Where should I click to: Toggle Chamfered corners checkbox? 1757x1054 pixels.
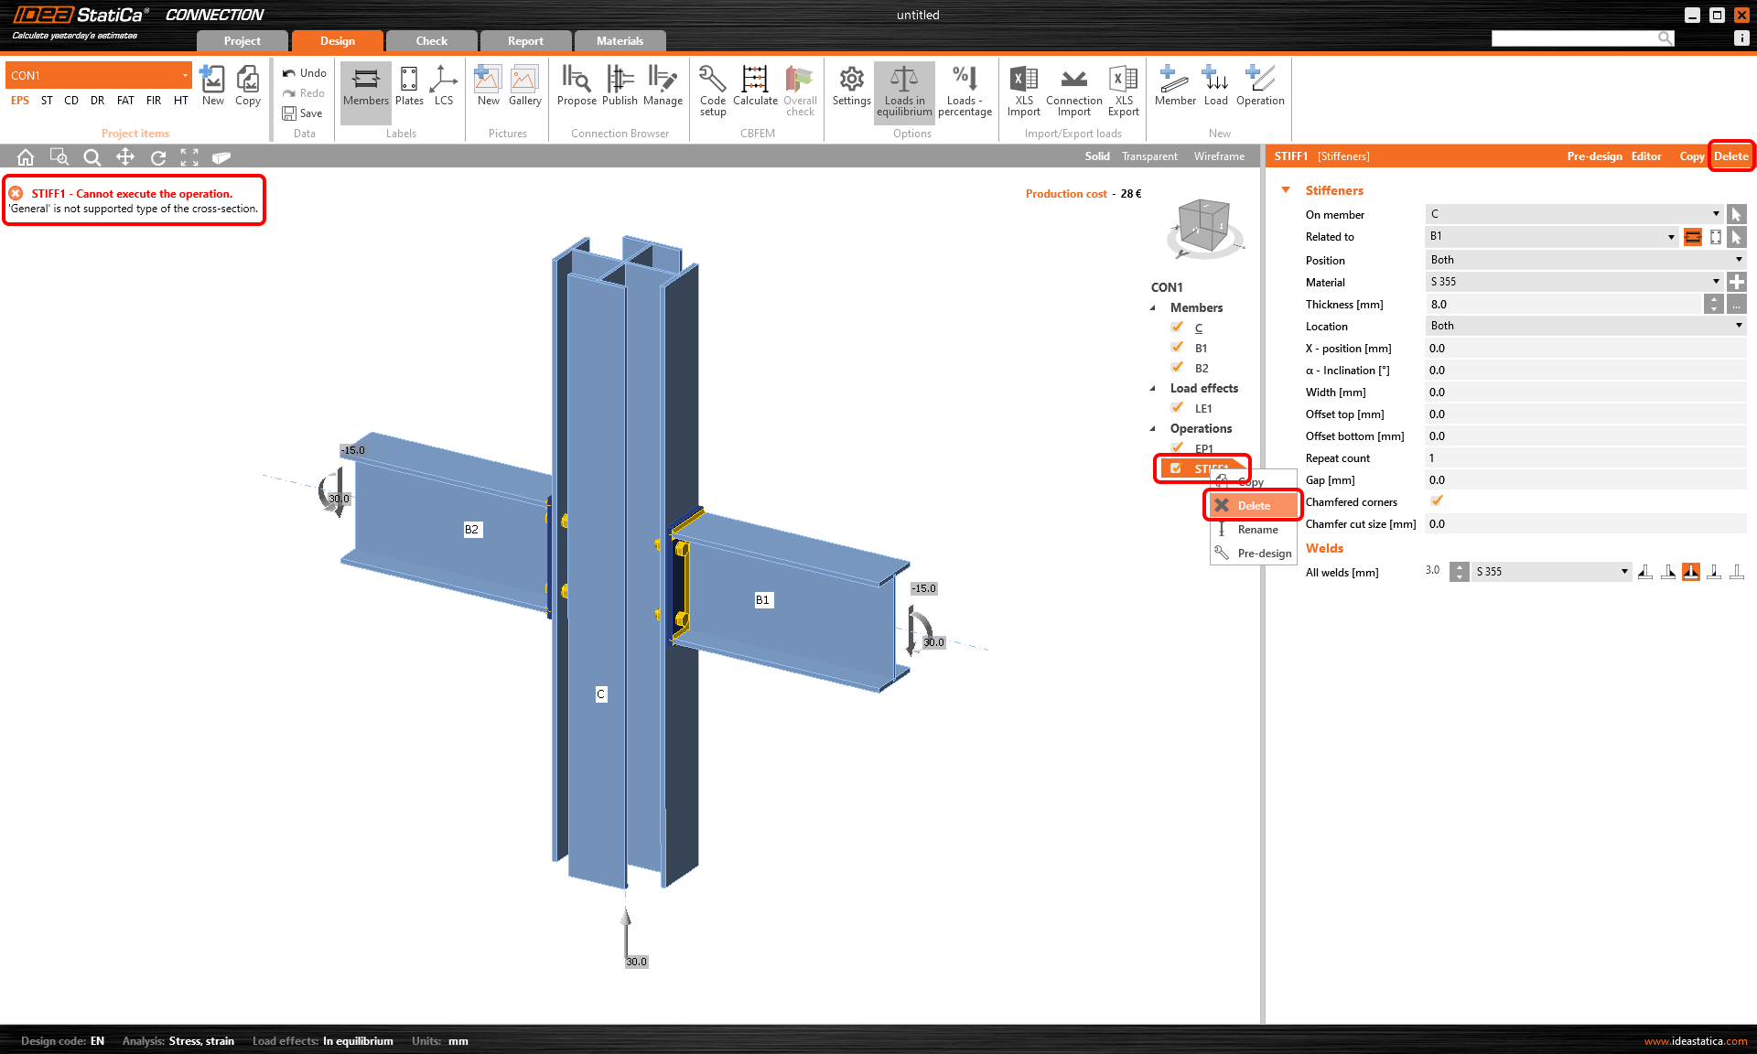coord(1436,500)
